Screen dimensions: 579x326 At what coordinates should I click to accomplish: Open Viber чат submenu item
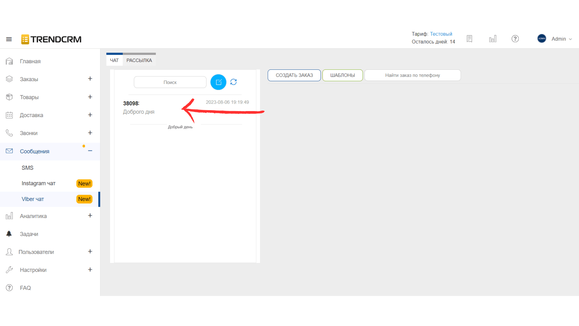click(x=33, y=199)
